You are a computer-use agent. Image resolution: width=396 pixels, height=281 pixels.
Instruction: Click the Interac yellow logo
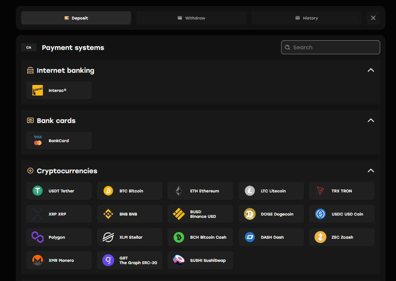point(38,90)
